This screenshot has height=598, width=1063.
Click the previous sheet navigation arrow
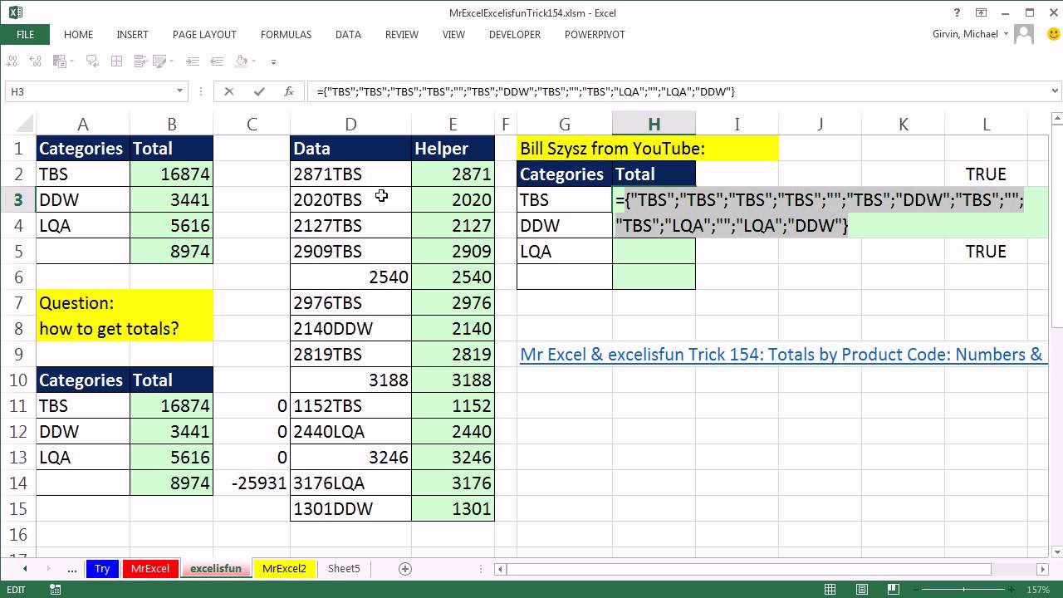[25, 569]
